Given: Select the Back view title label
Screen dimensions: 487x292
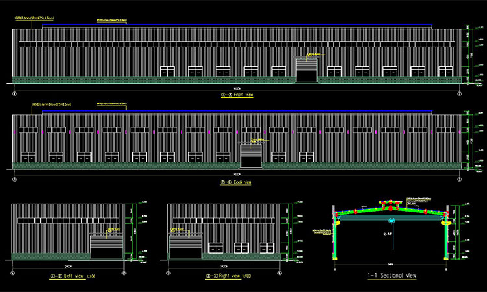Looking at the screenshot, I should click(237, 182).
